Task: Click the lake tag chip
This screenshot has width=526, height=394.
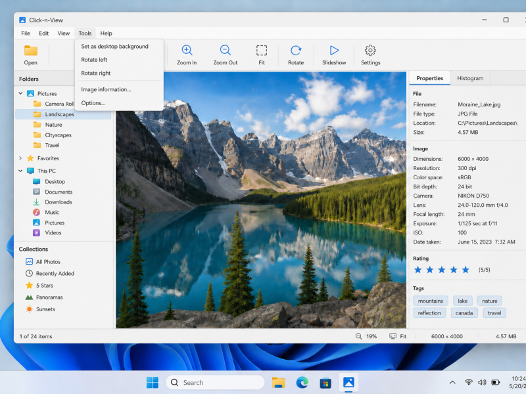Action: [463, 301]
